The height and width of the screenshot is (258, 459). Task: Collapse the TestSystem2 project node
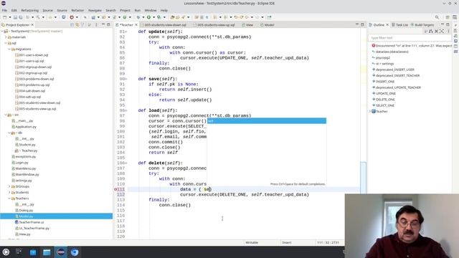[x=2, y=31]
